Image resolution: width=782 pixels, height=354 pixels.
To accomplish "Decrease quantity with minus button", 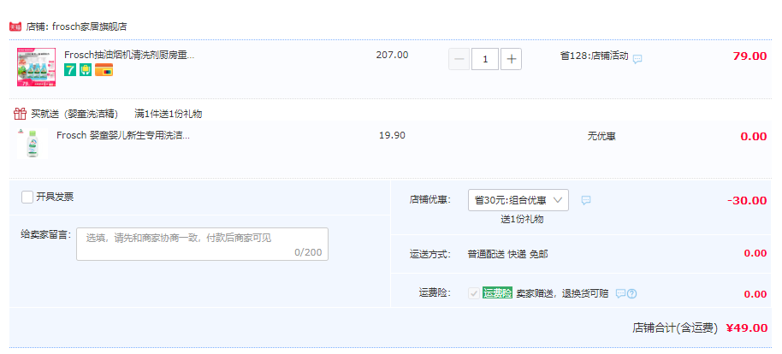I will coord(459,59).
